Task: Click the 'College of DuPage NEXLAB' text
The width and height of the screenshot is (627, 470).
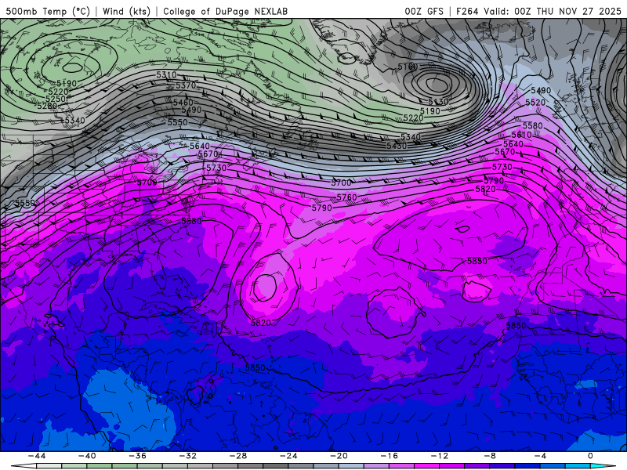Action: (x=225, y=11)
